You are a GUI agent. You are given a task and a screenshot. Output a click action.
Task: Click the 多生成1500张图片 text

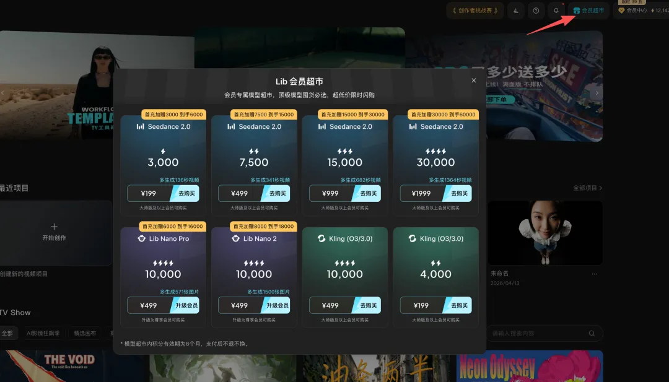[x=268, y=292]
